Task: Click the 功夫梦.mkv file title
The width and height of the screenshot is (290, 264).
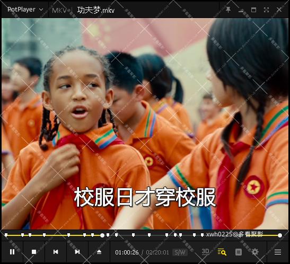Action: point(96,10)
